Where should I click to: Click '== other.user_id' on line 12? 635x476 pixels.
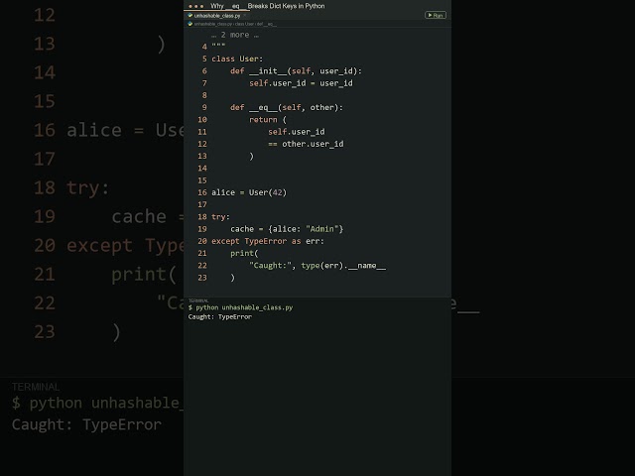click(306, 144)
